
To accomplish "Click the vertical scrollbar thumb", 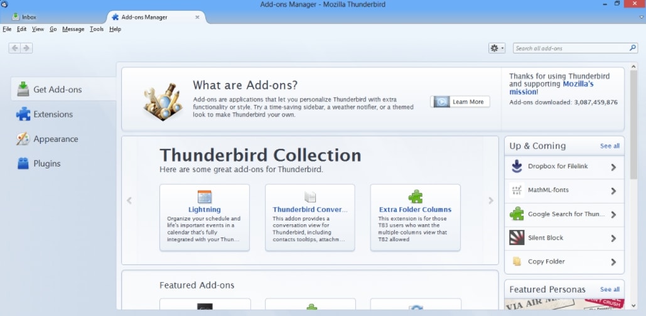I will 633,125.
